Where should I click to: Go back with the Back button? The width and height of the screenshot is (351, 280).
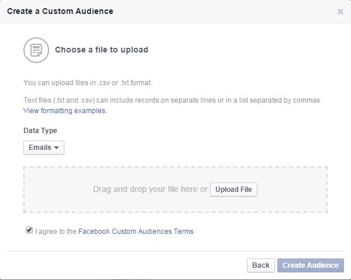[261, 265]
